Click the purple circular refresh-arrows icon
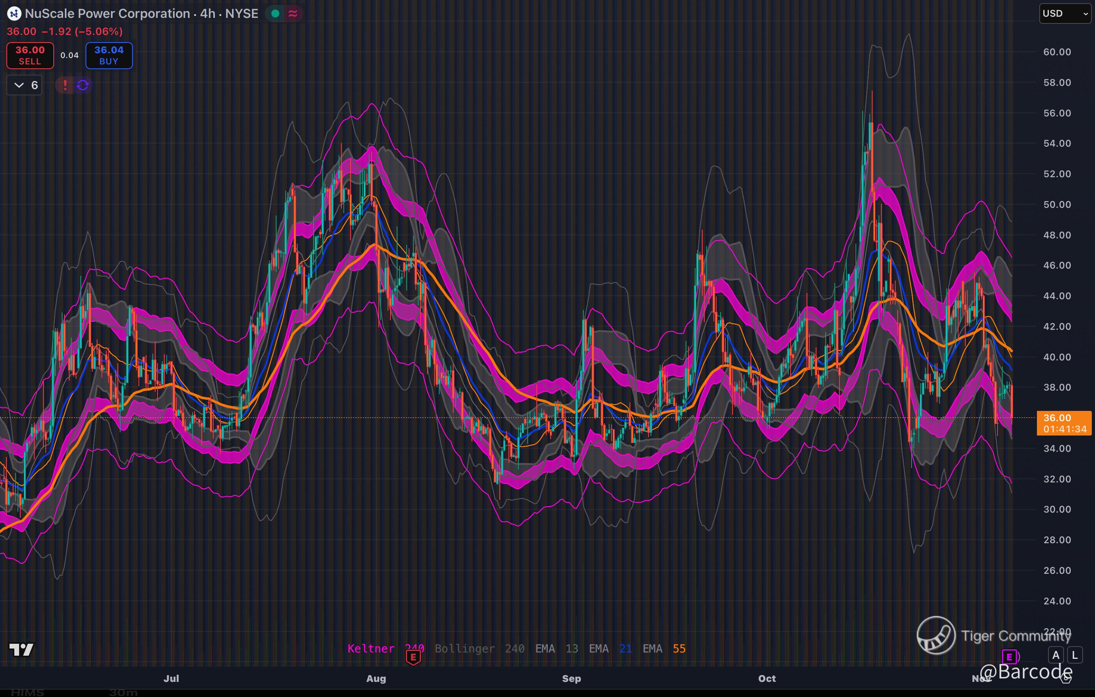 [83, 85]
